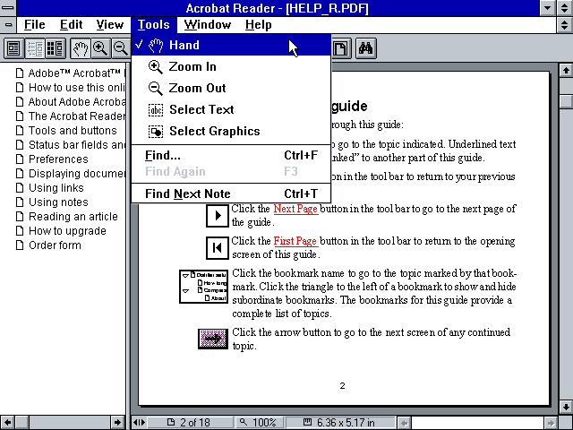Open the Help menu
This screenshot has height=430, width=573.
pyautogui.click(x=258, y=25)
